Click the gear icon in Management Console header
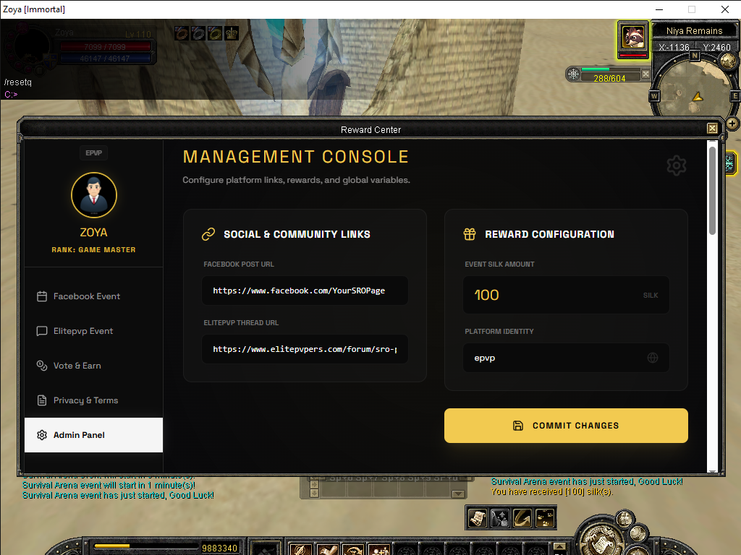Viewport: 741px width, 555px height. 677,165
